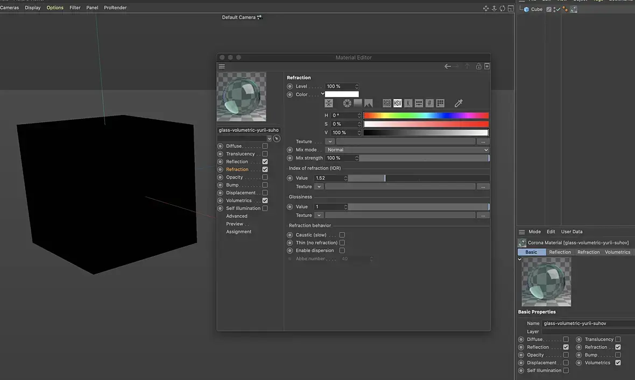Click the Hue rainbow slider
635x380 pixels.
(x=426, y=116)
